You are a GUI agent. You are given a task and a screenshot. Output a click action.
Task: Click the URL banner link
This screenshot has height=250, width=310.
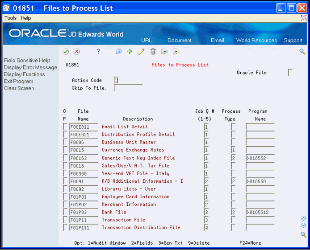point(147,40)
